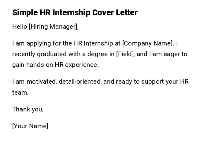Viewport: 214px width, 145px height.
Task: Click the word 'motivated' in second paragraph
Action: click(42, 82)
